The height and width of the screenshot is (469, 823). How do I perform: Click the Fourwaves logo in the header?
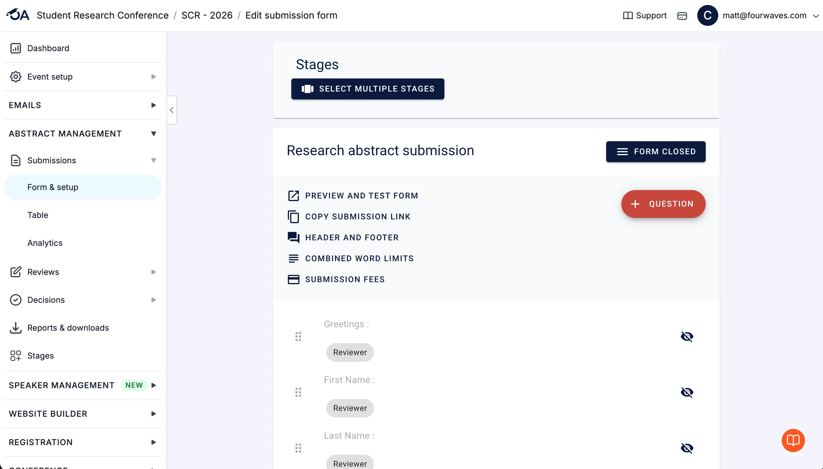(x=18, y=15)
